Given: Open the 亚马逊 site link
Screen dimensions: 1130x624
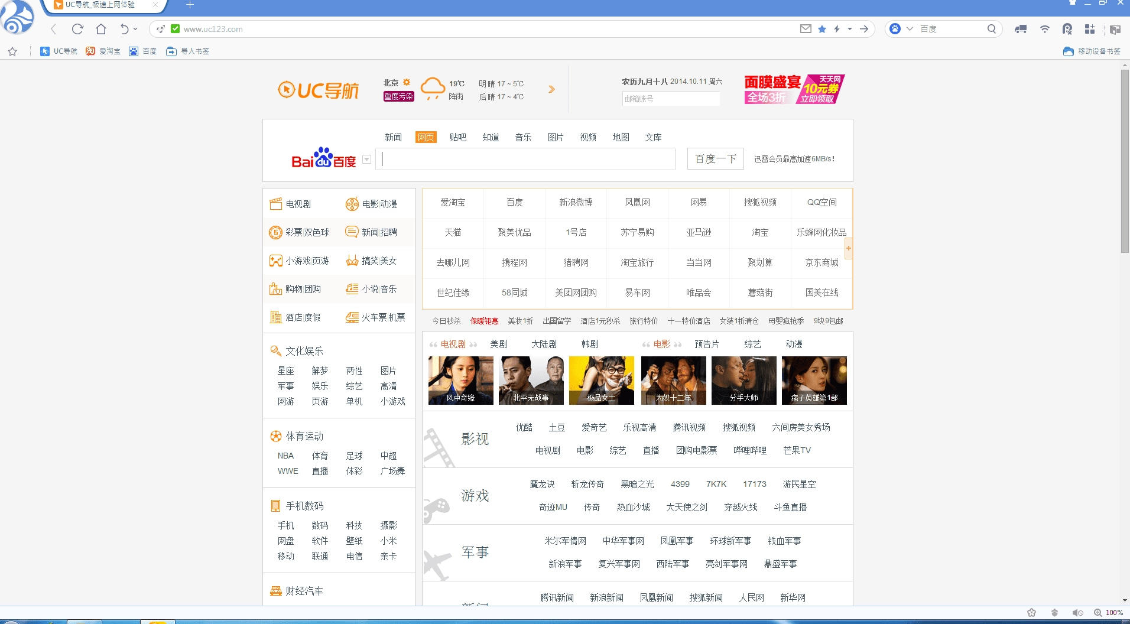Looking at the screenshot, I should (699, 232).
